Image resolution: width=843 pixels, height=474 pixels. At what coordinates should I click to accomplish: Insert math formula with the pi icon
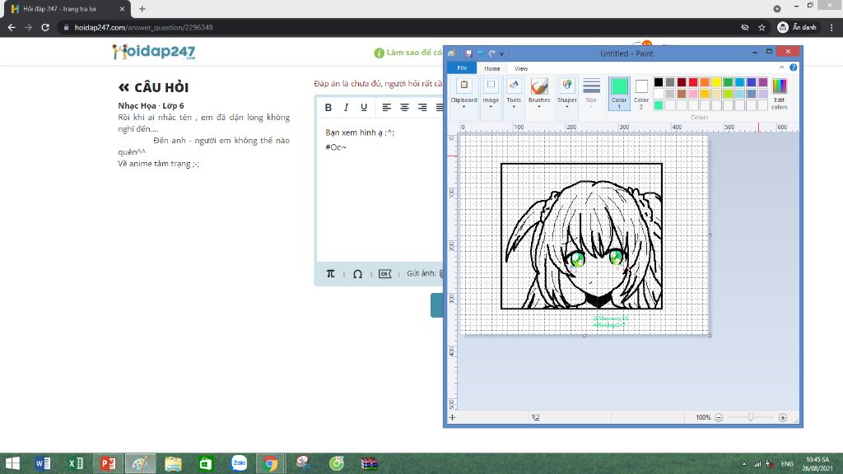click(330, 273)
